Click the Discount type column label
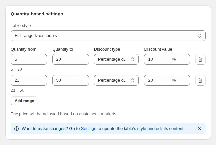This screenshot has width=216, height=145. pyautogui.click(x=107, y=49)
